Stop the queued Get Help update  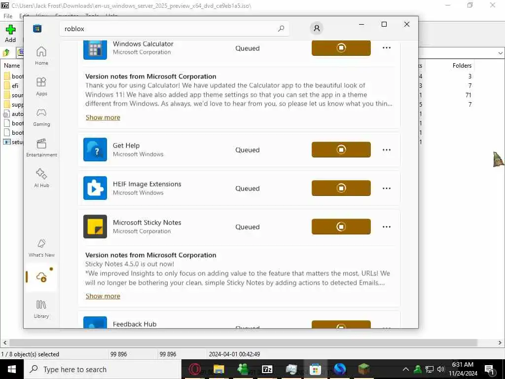pos(341,150)
